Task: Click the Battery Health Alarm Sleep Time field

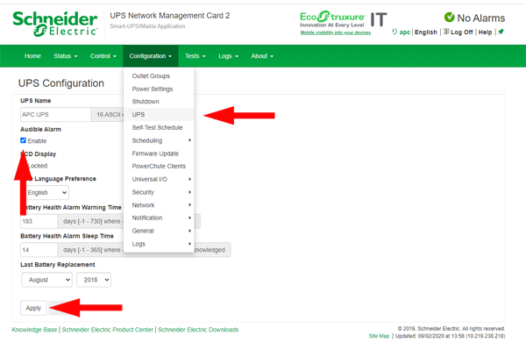Action: [x=39, y=250]
